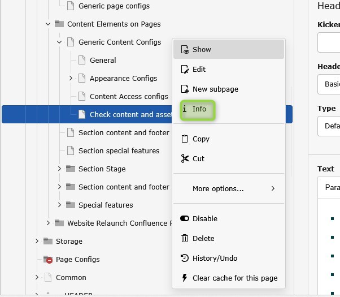
Task: Click the History/Undo clock icon
Action: (x=184, y=258)
